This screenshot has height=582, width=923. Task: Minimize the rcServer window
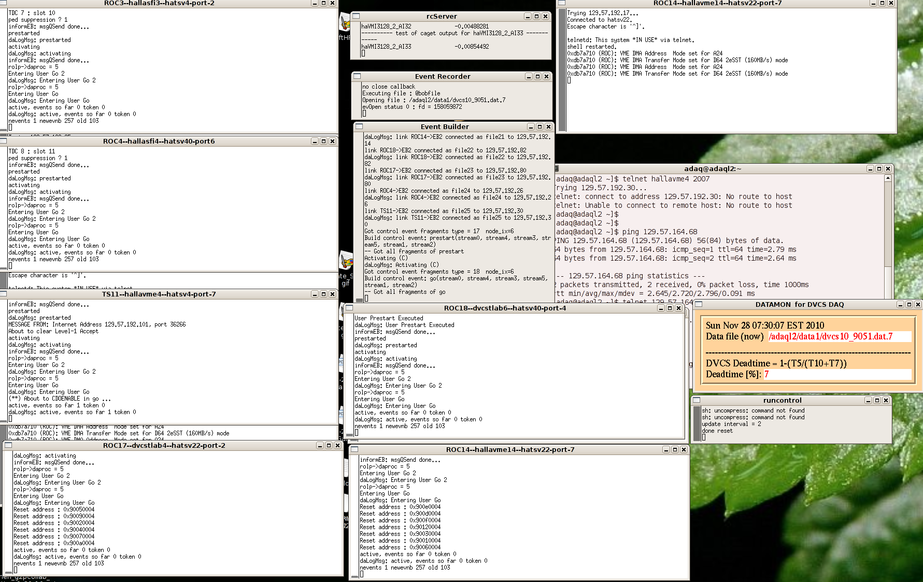coord(528,17)
